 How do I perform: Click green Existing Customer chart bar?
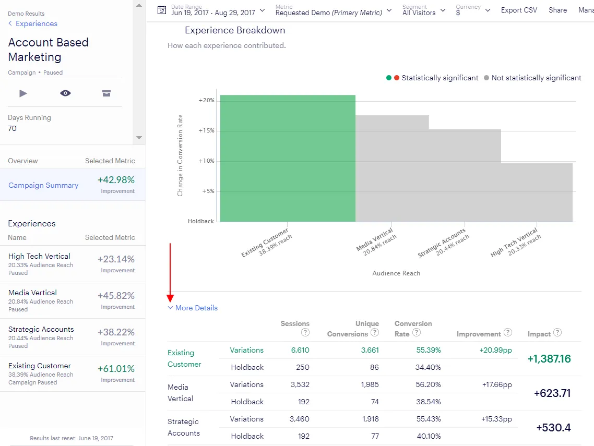288,158
